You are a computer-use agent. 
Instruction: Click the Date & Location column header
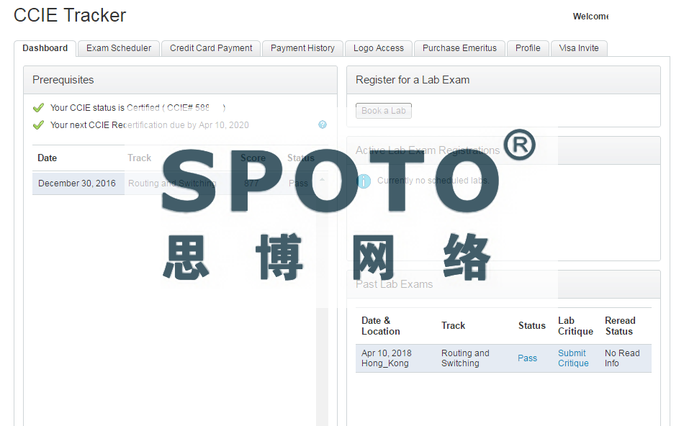click(381, 326)
